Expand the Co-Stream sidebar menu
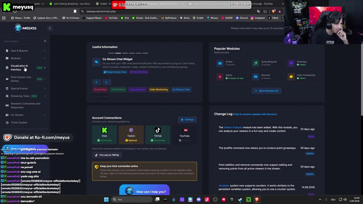363x204 pixels. (x=26, y=115)
